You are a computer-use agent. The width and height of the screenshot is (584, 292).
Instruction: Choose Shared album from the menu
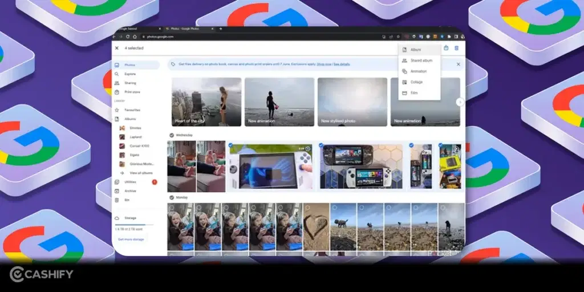point(419,60)
